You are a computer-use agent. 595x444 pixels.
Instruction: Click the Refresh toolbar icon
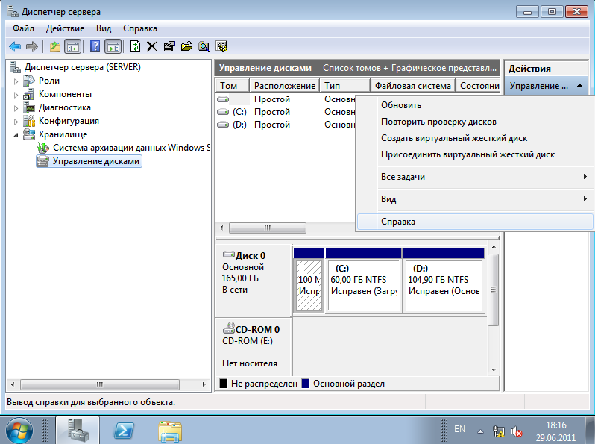135,47
